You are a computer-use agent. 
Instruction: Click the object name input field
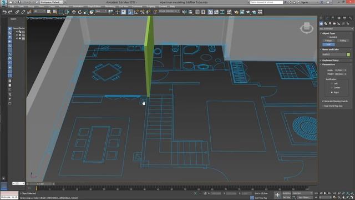coord(334,54)
